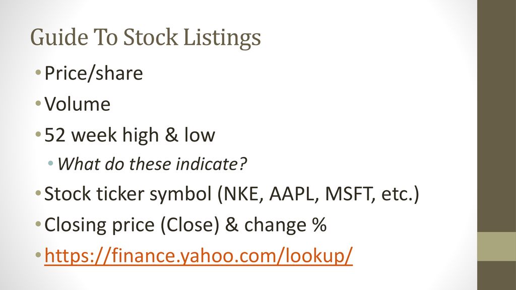Click the bullet dot before 52 week high
516x290 pixels.
point(38,134)
